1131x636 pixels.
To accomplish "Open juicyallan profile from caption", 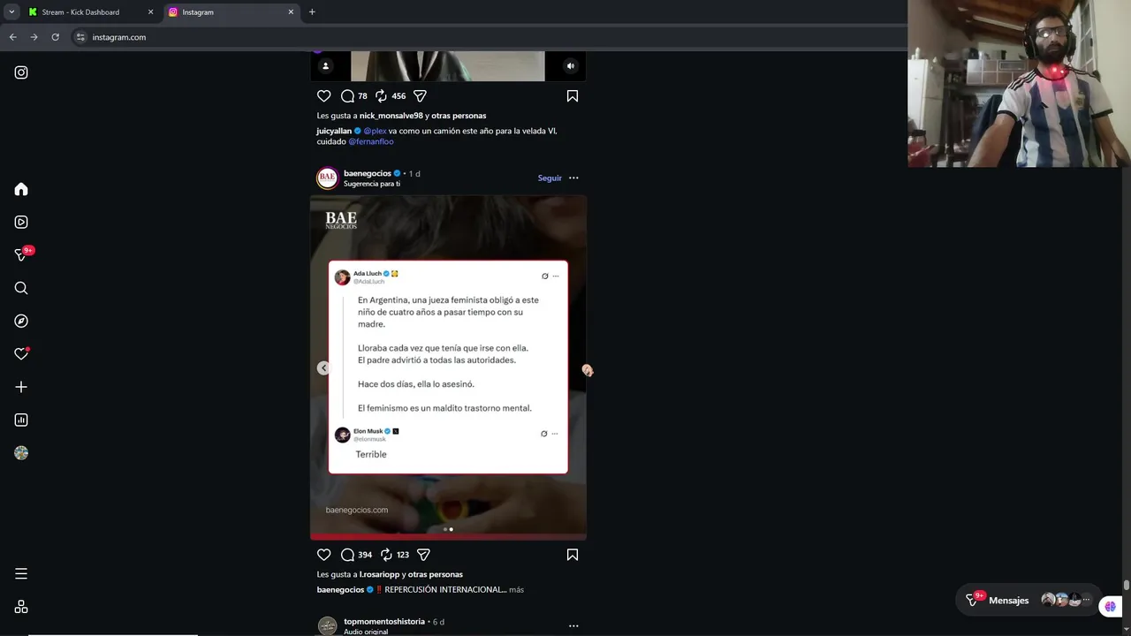I will click(334, 131).
